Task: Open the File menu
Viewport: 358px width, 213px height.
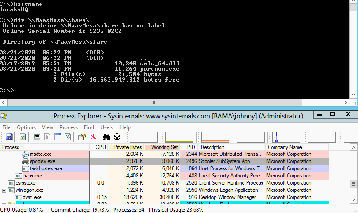Action: [6, 127]
